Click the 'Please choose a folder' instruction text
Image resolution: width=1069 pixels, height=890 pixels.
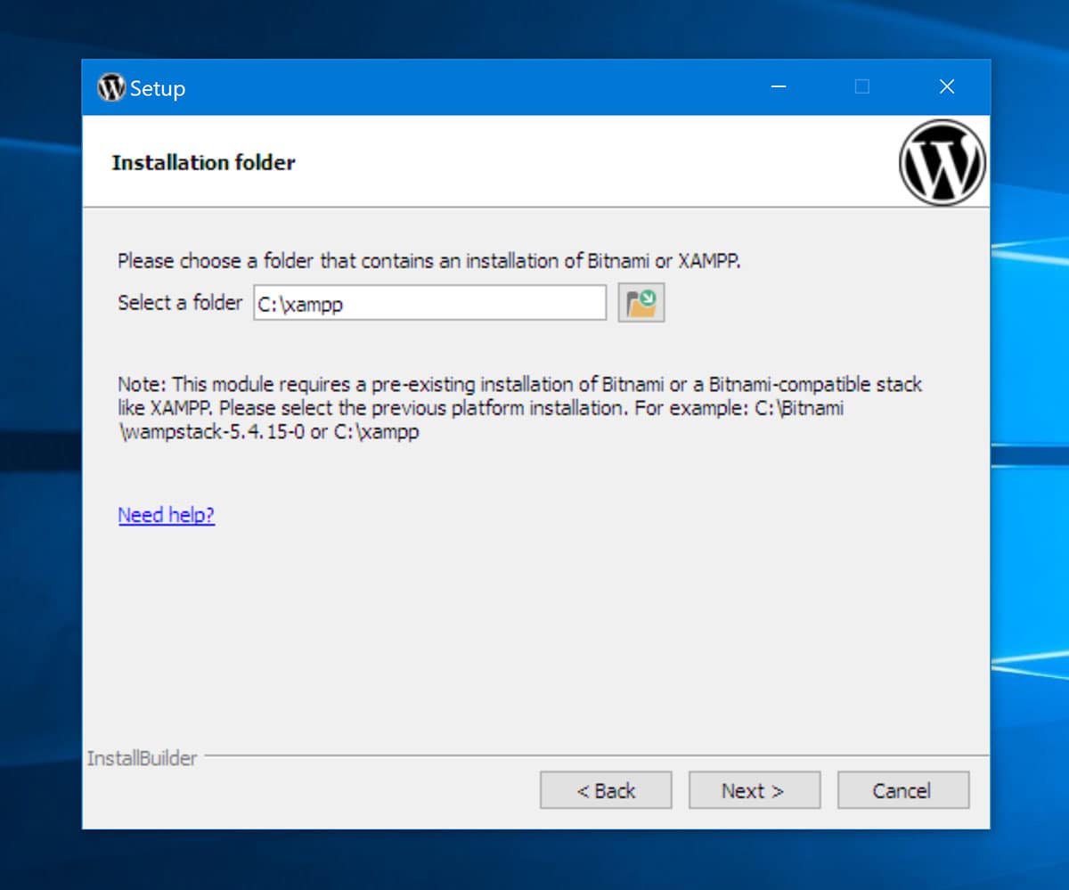[429, 262]
